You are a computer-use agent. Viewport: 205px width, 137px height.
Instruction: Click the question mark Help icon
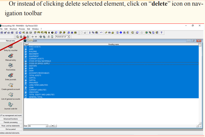pyautogui.click(x=162, y=33)
